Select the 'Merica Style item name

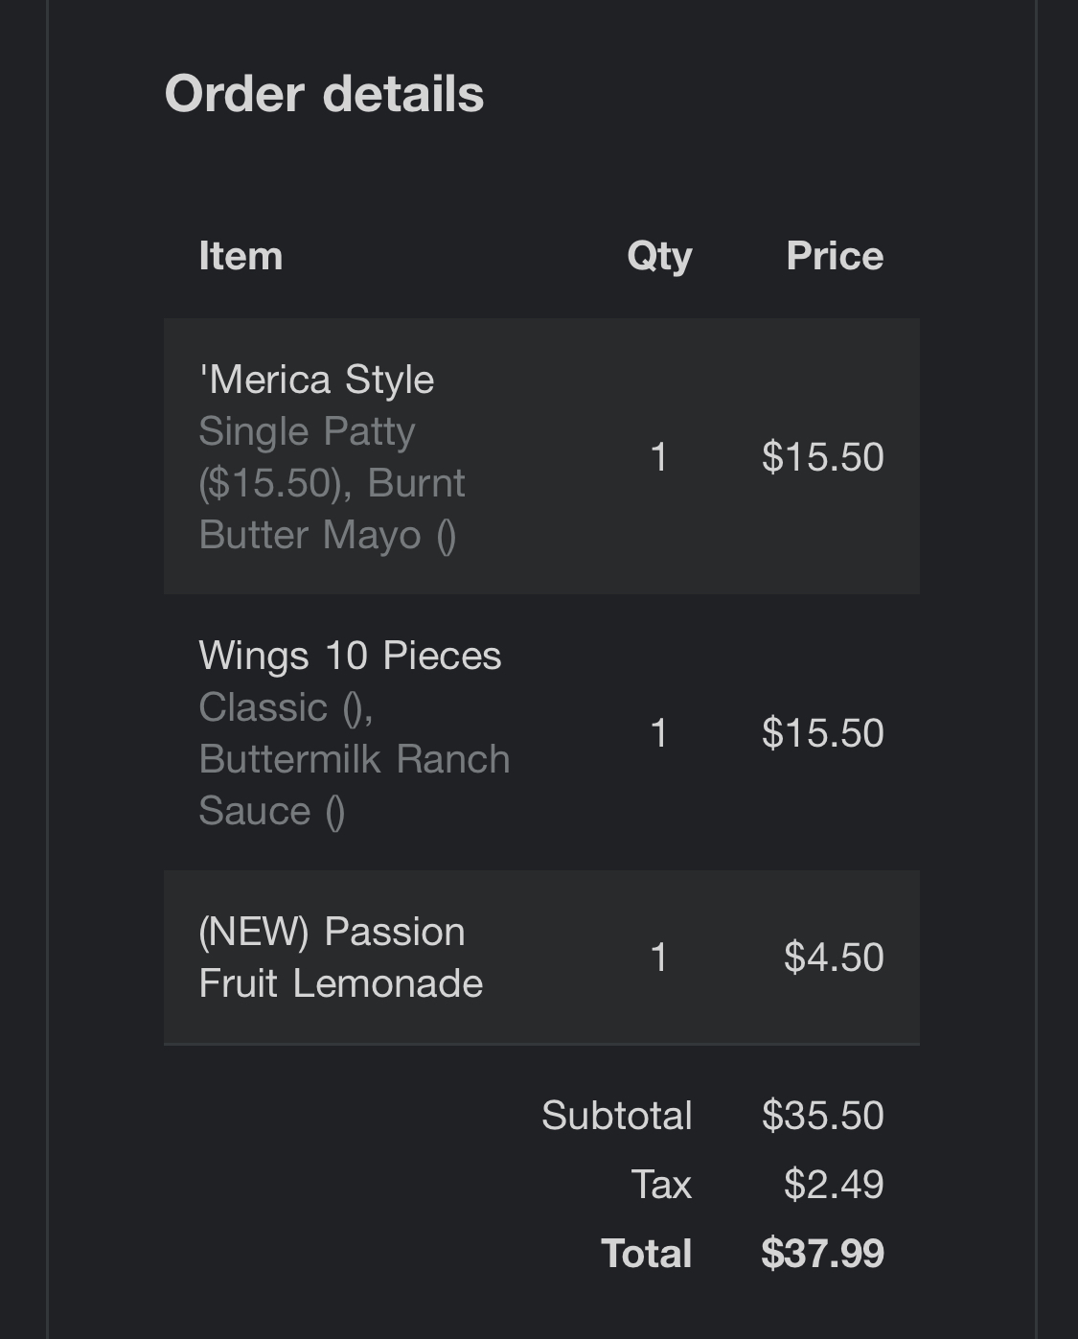316,380
